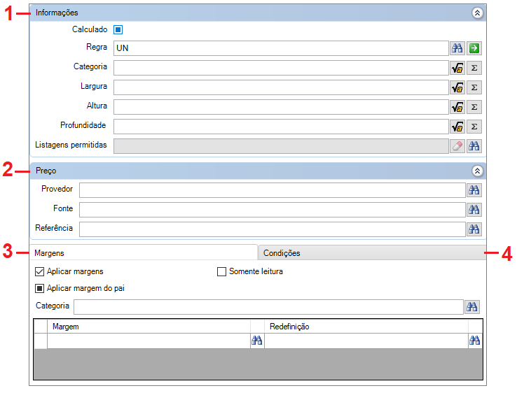The width and height of the screenshot is (517, 393).
Task: Click the sigma button in the Informações Categoria row
Action: pos(474,68)
